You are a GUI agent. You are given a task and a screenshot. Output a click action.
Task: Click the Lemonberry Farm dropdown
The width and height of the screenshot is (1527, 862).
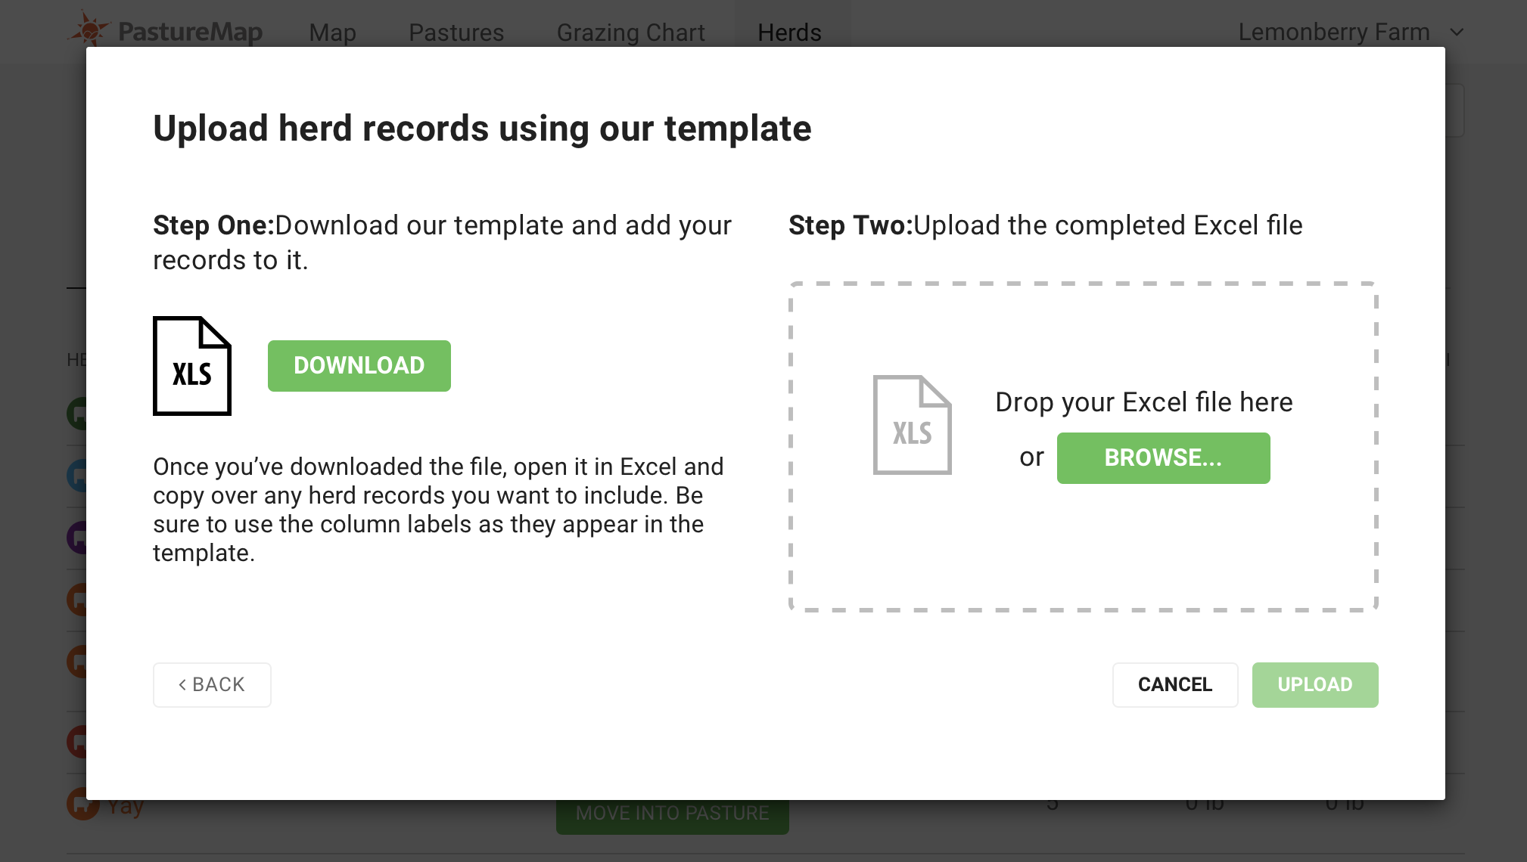tap(1354, 33)
